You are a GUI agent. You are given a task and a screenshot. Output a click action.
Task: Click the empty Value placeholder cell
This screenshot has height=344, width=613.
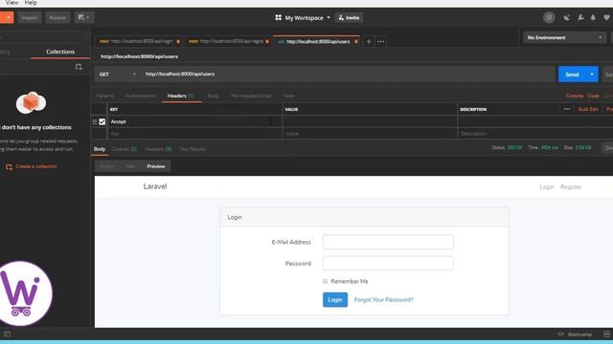point(370,134)
